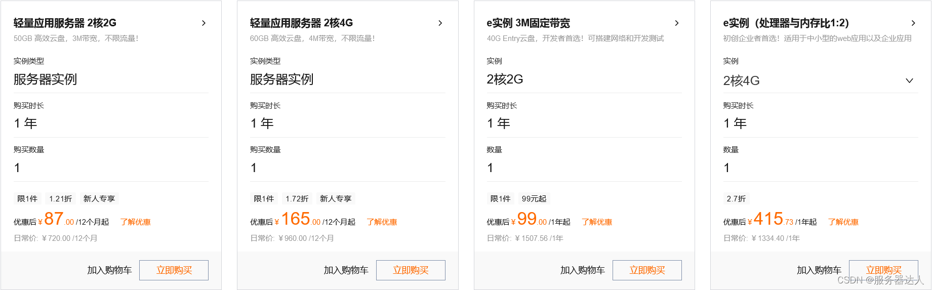Expand the 2核4G instance dropdown
This screenshot has height=290, width=932.
point(909,80)
